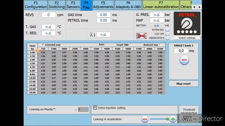Select the Reduced map radio button
This screenshot has height=126, width=225.
click(160, 45)
